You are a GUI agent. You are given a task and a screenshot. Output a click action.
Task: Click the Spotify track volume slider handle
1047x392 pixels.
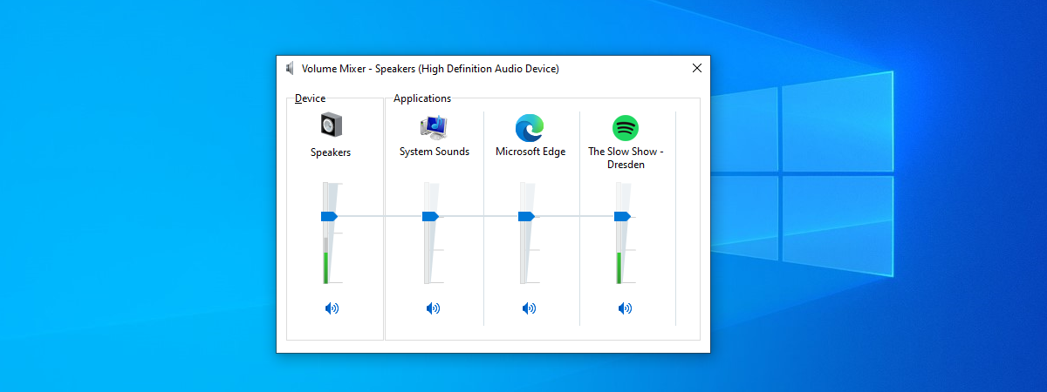[622, 216]
